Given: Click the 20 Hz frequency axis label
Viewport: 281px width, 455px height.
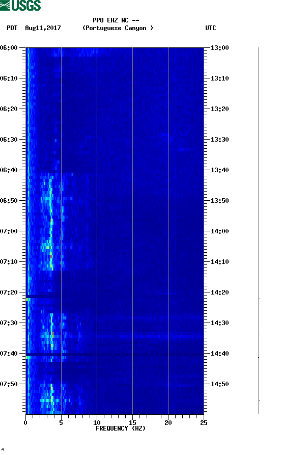Looking at the screenshot, I should coord(168,422).
